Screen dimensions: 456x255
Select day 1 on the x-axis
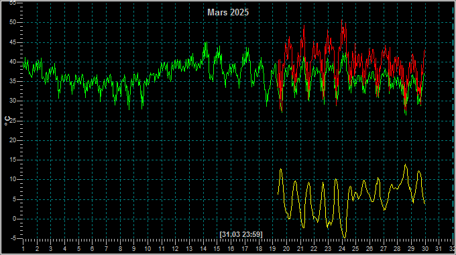[23, 249]
